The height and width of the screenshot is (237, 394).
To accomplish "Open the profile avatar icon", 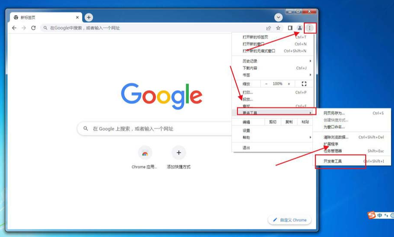I will point(300,28).
